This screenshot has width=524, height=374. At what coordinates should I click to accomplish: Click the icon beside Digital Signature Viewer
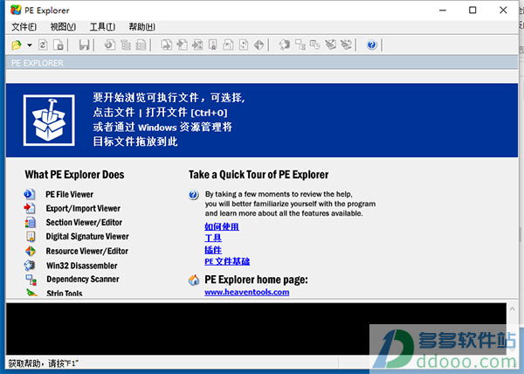tap(31, 236)
